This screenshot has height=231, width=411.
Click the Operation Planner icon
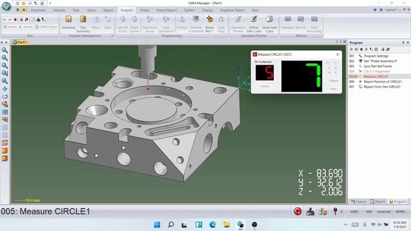(238, 24)
